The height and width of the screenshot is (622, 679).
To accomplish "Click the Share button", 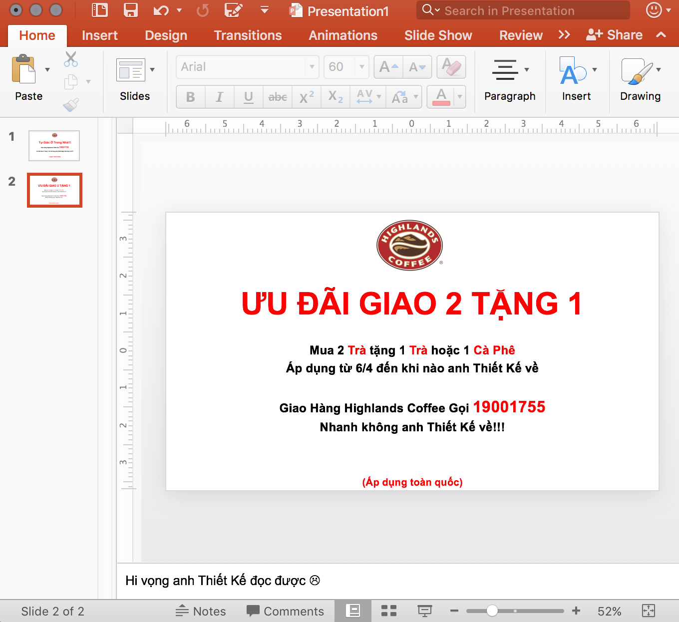I will tap(614, 35).
